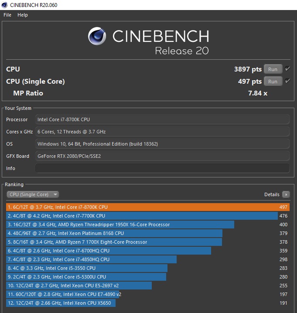
Task: Open the Details arrow button
Action: pyautogui.click(x=286, y=194)
